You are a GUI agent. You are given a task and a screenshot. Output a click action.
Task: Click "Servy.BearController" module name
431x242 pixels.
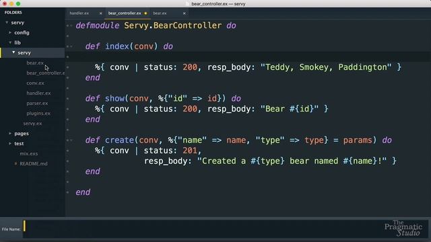(172, 26)
